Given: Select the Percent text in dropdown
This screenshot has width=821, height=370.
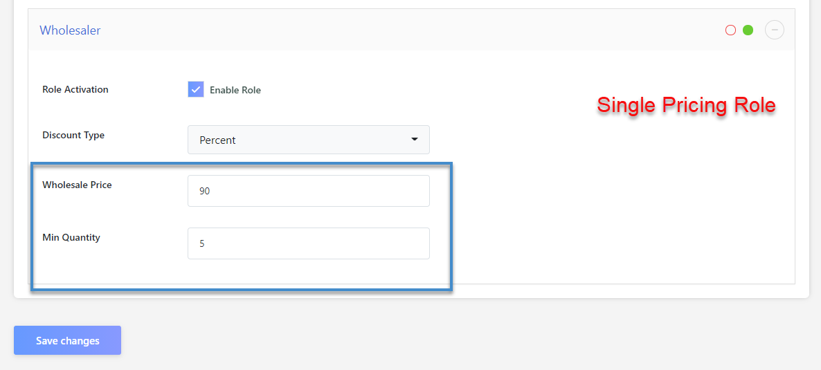Looking at the screenshot, I should (217, 140).
